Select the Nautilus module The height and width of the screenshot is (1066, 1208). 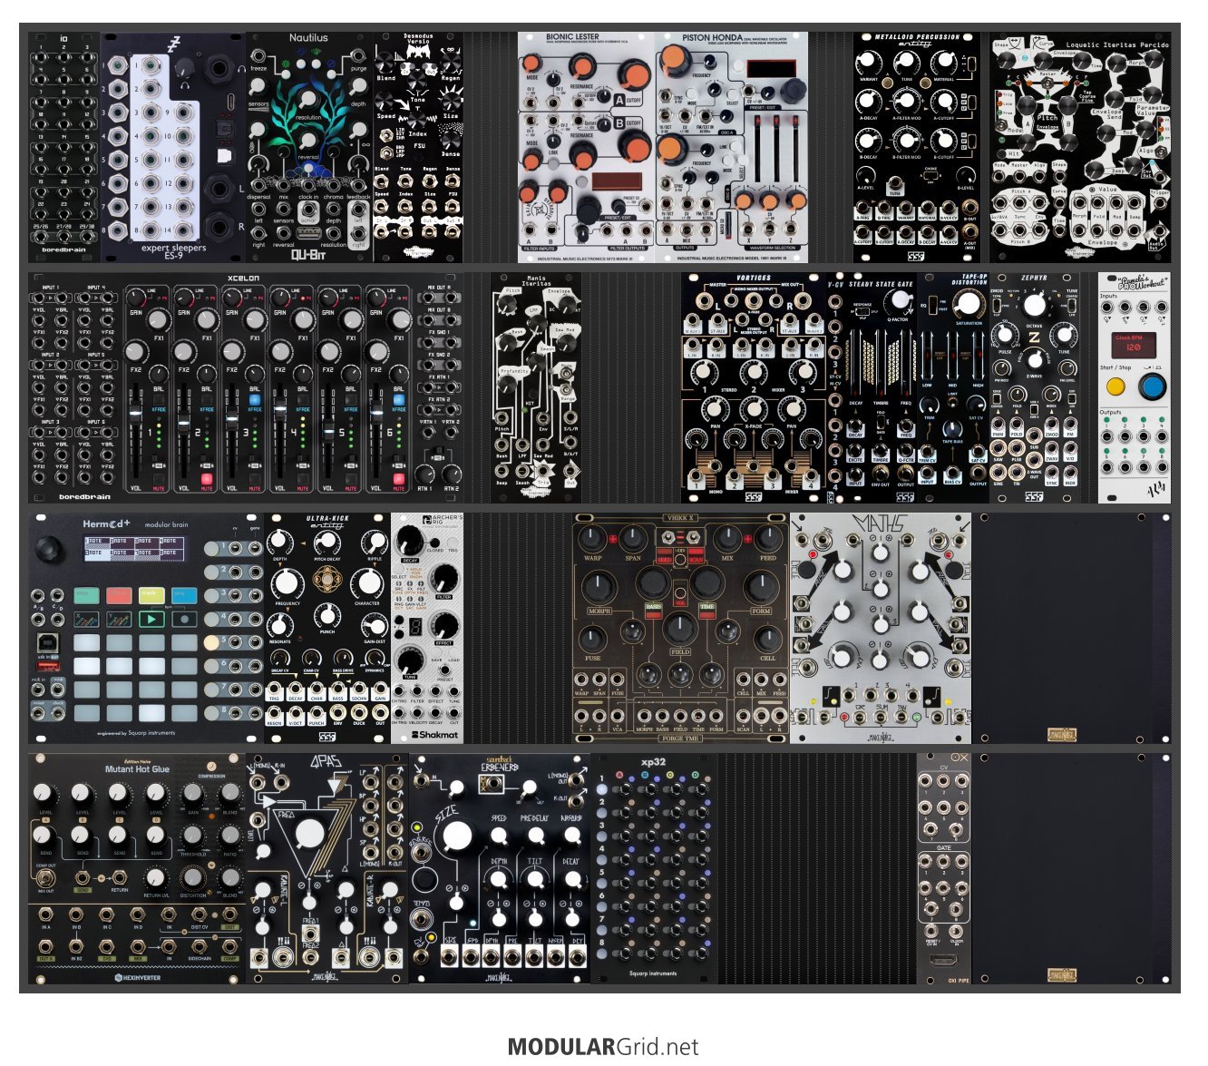pyautogui.click(x=309, y=148)
